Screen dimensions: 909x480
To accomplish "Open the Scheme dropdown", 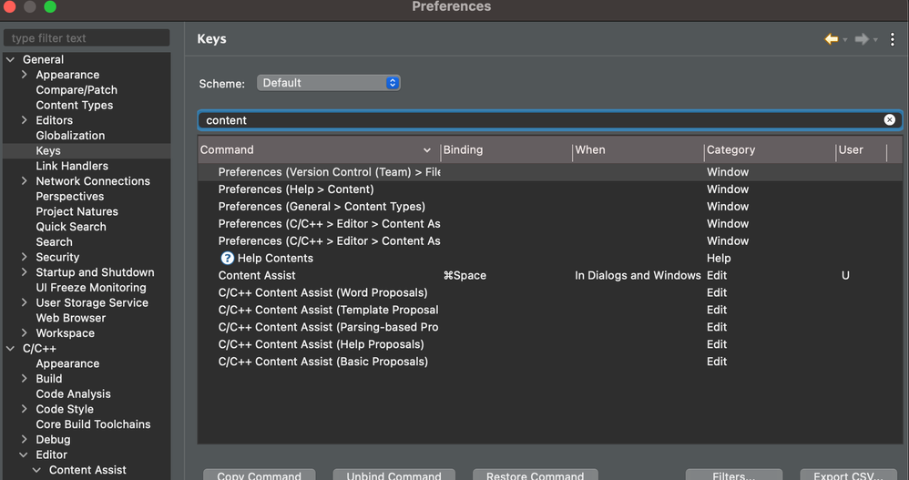I will 329,83.
